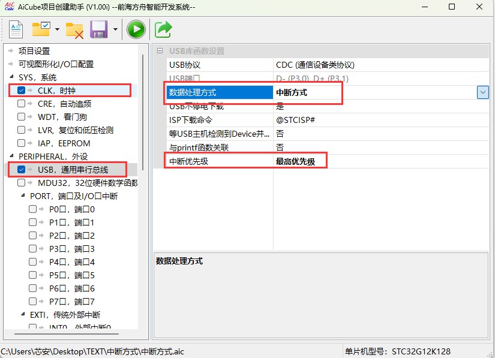Tick the P7口, 端口7 checkbox
This screenshot has width=495, height=358.
pyautogui.click(x=32, y=301)
